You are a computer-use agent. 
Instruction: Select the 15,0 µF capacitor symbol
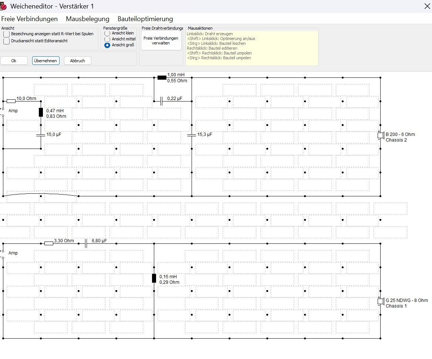point(41,135)
